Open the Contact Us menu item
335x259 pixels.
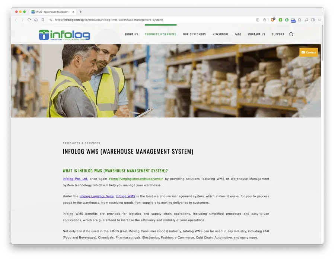coord(256,34)
